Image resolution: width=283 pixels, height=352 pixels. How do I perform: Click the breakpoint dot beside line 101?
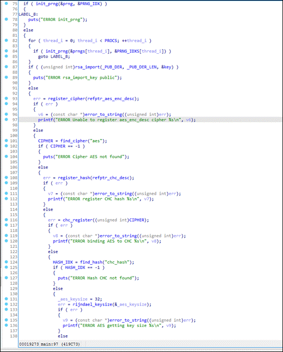(x=6, y=140)
